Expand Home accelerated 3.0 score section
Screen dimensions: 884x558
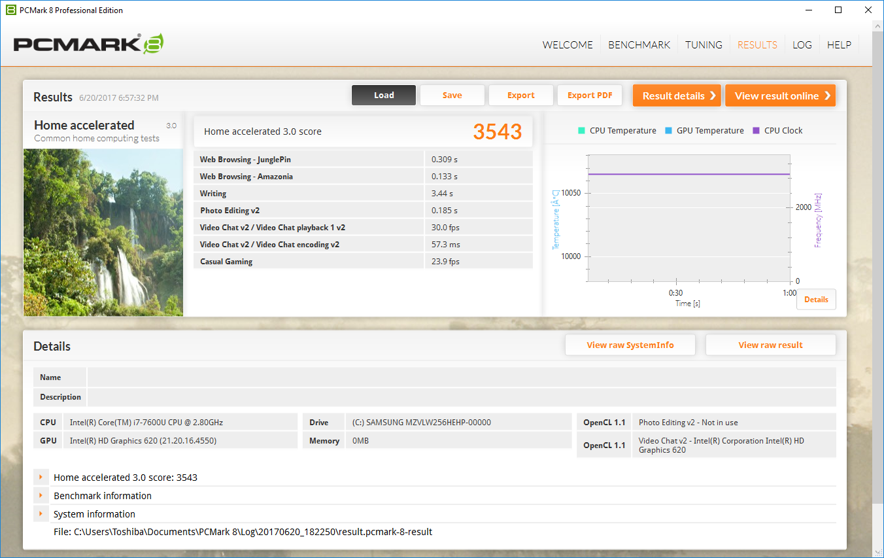click(x=41, y=477)
